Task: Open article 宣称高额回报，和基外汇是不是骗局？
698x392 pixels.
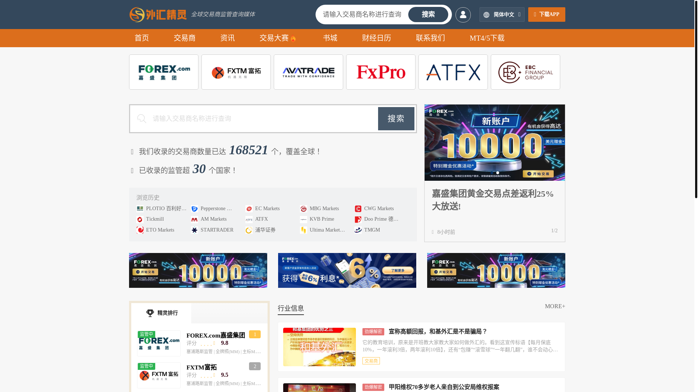Action: coord(438,332)
